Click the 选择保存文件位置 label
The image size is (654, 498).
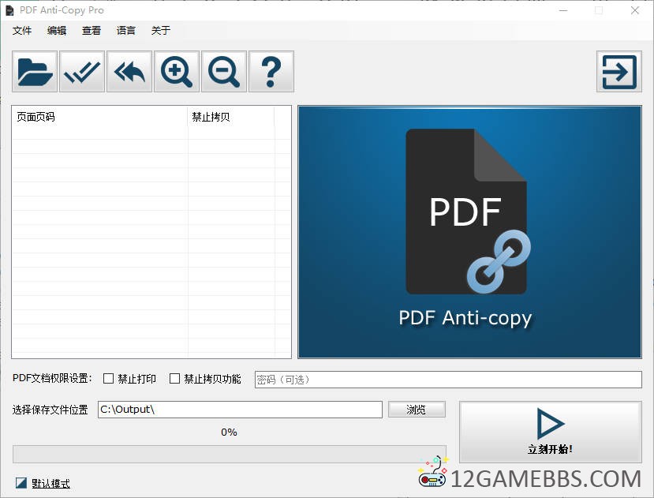point(50,410)
